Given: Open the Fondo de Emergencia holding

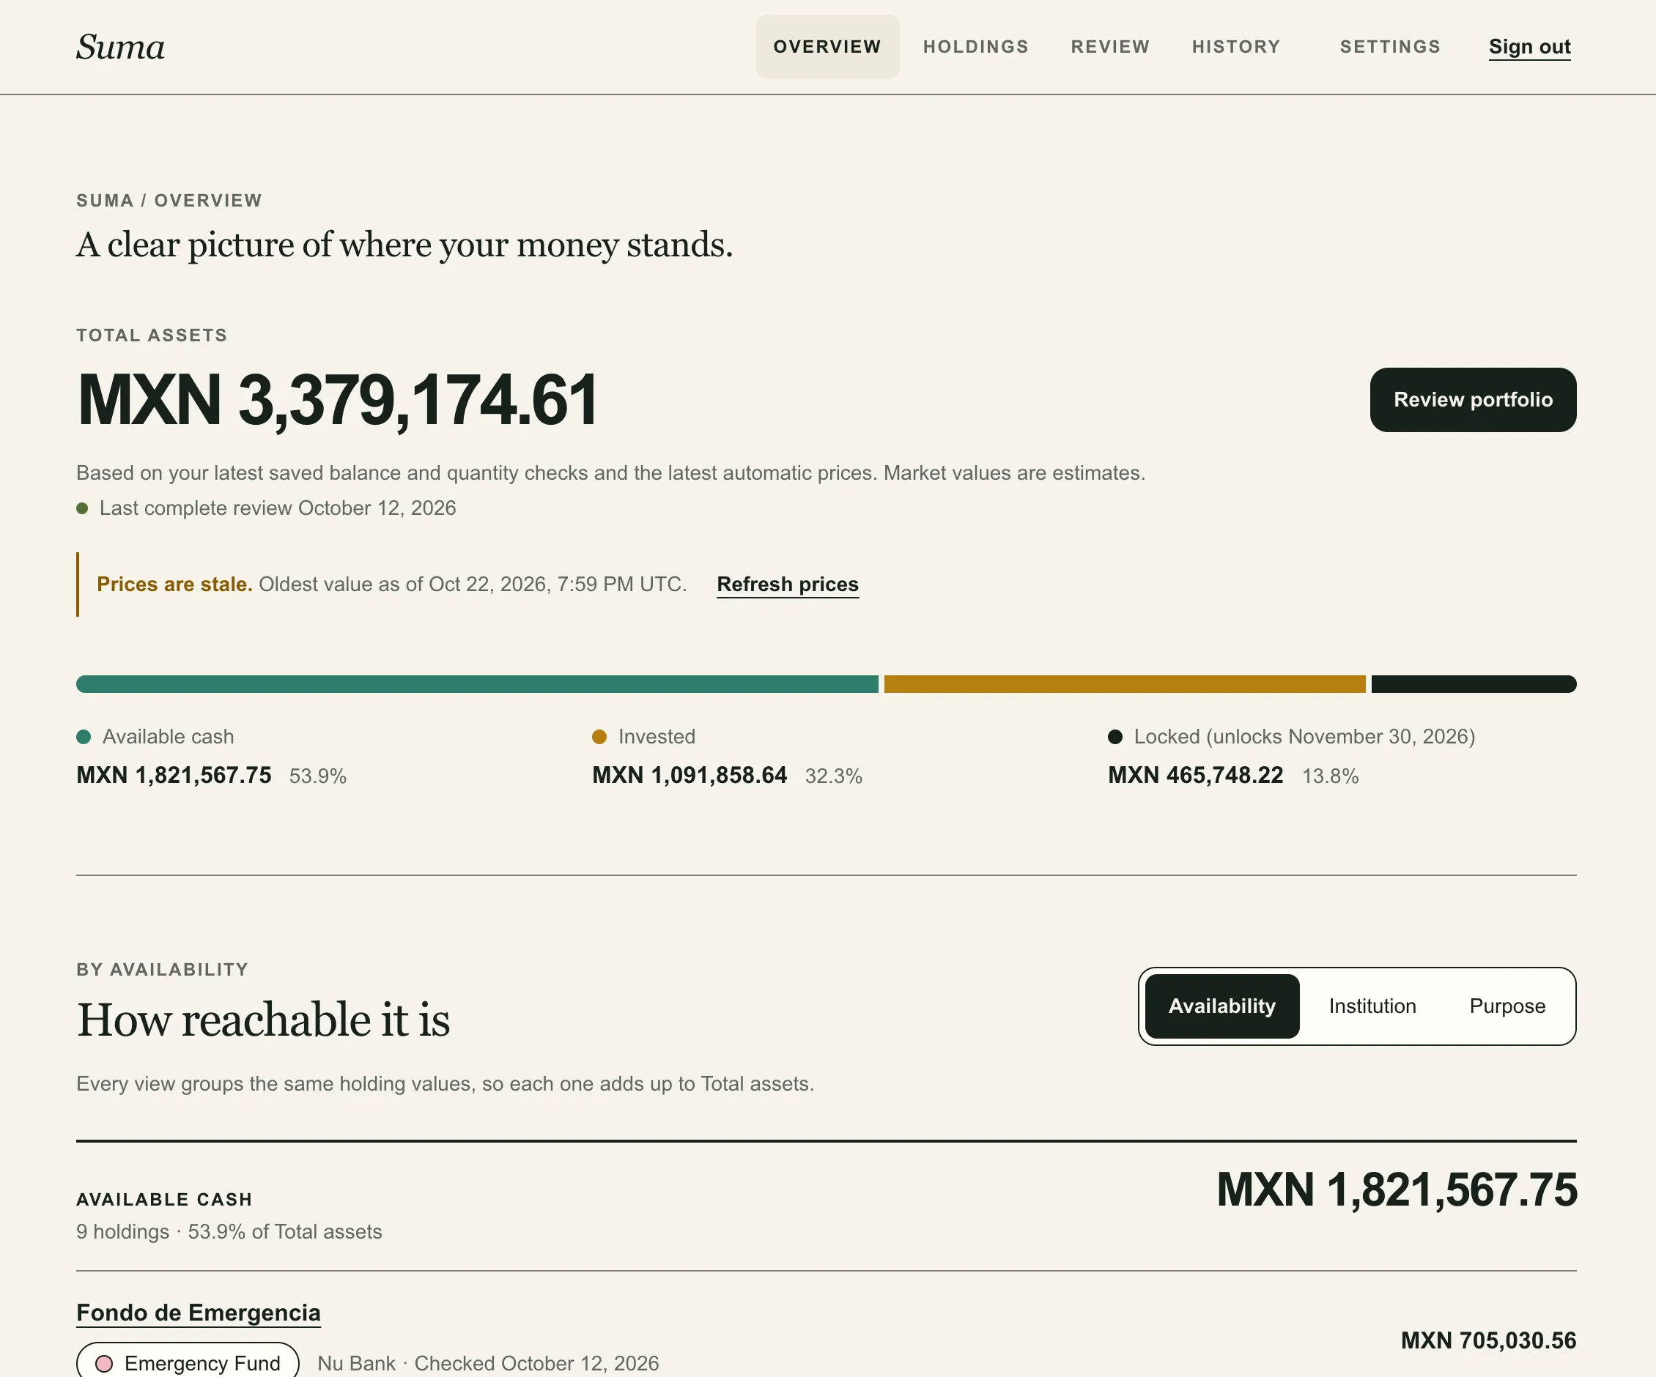Looking at the screenshot, I should click(198, 1313).
